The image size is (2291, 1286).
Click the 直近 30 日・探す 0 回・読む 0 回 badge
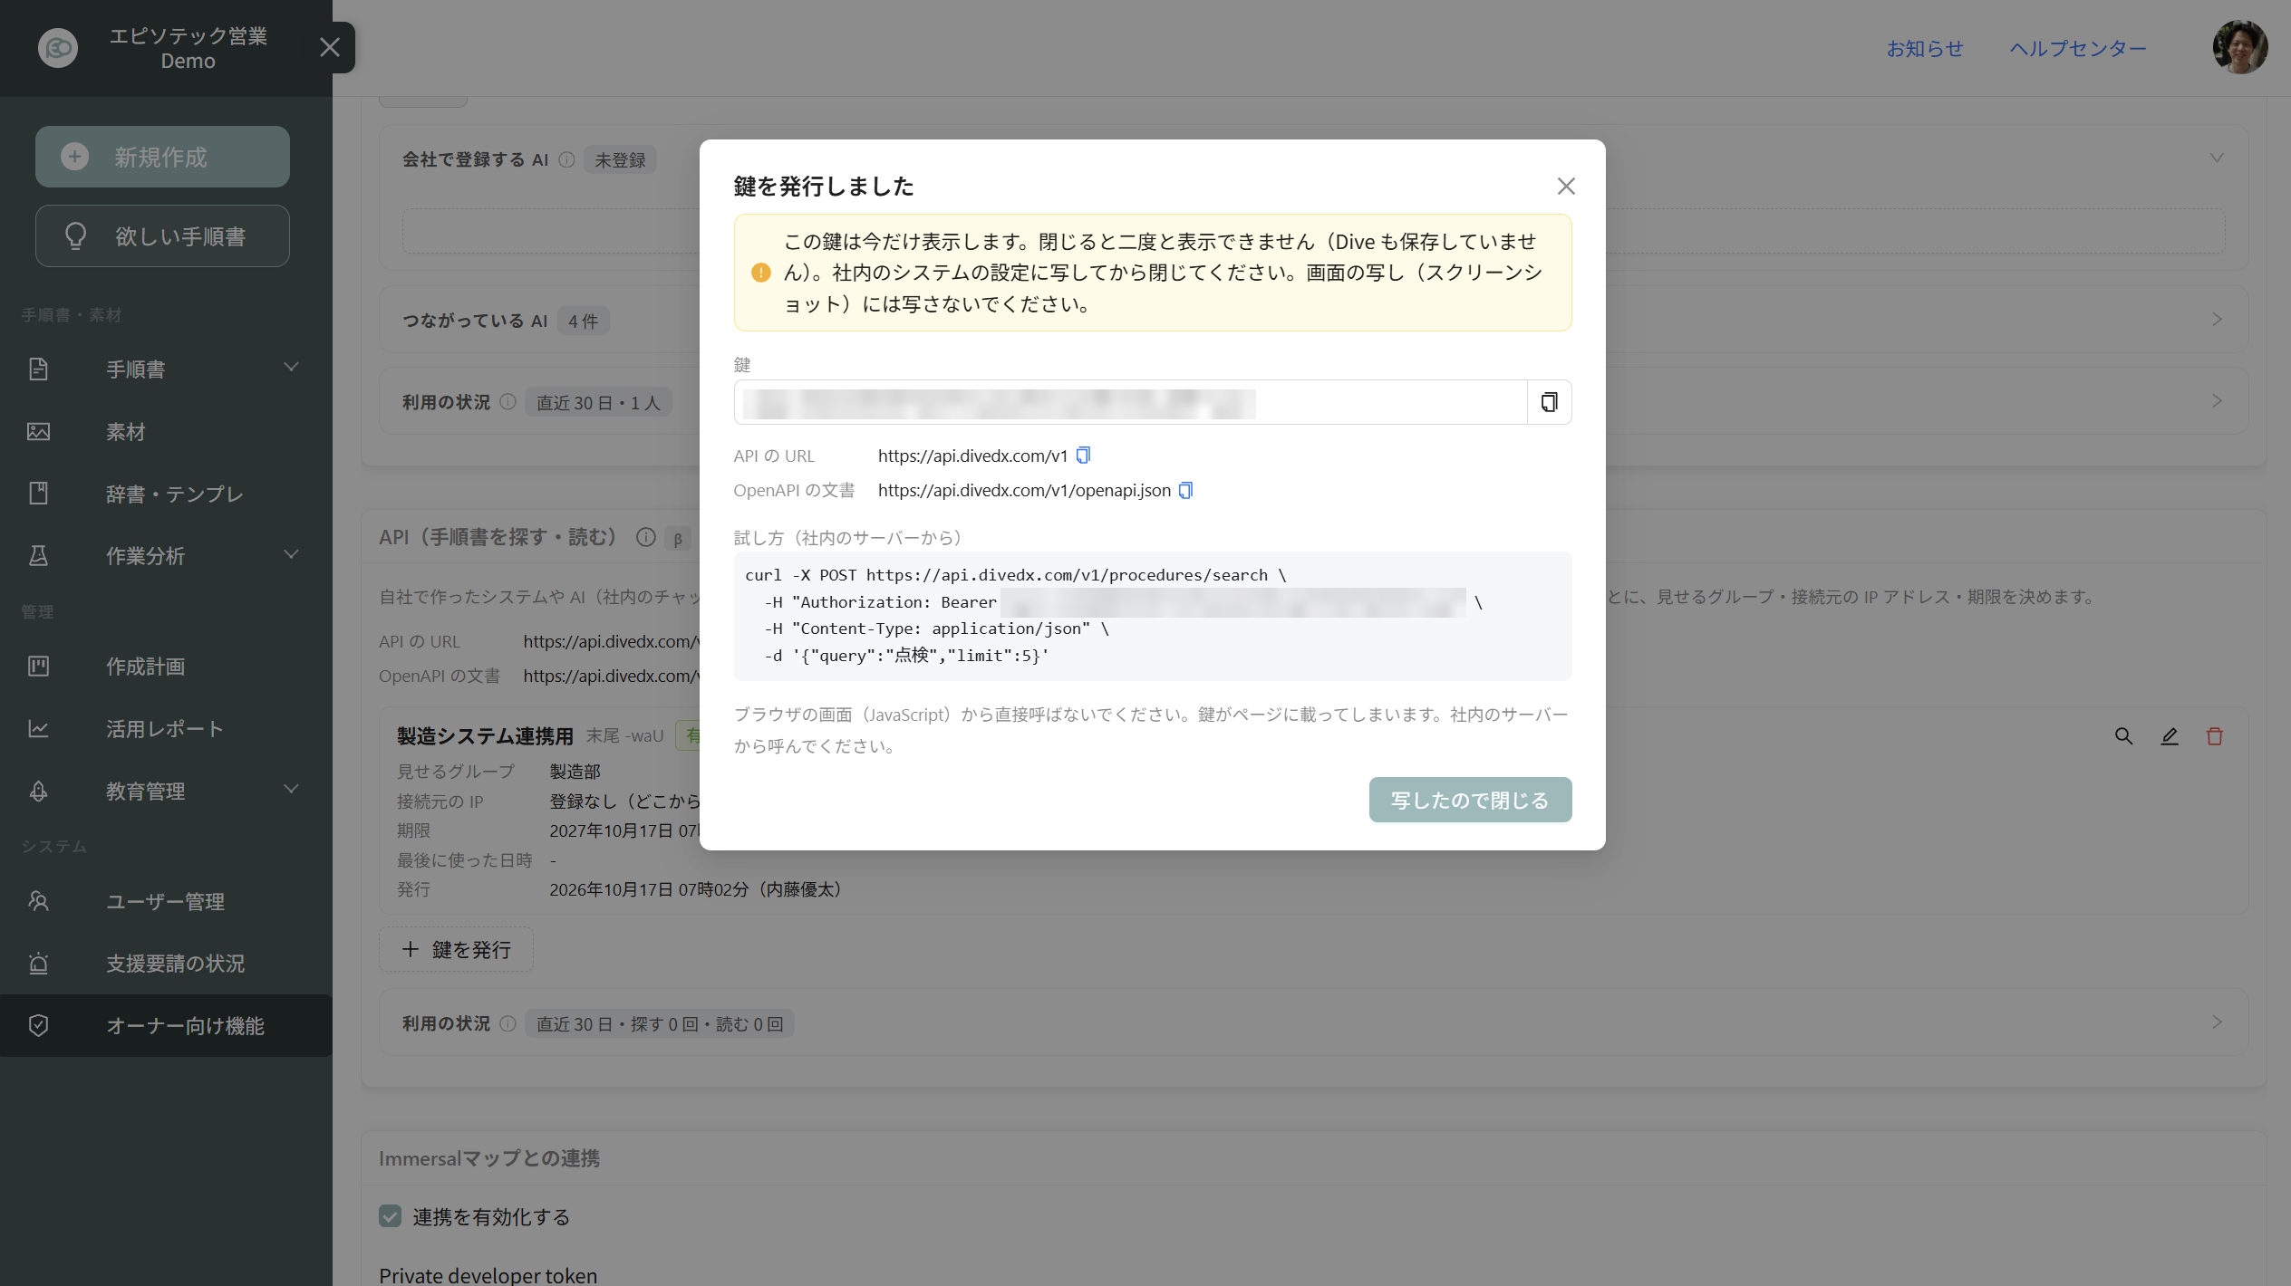click(660, 1023)
